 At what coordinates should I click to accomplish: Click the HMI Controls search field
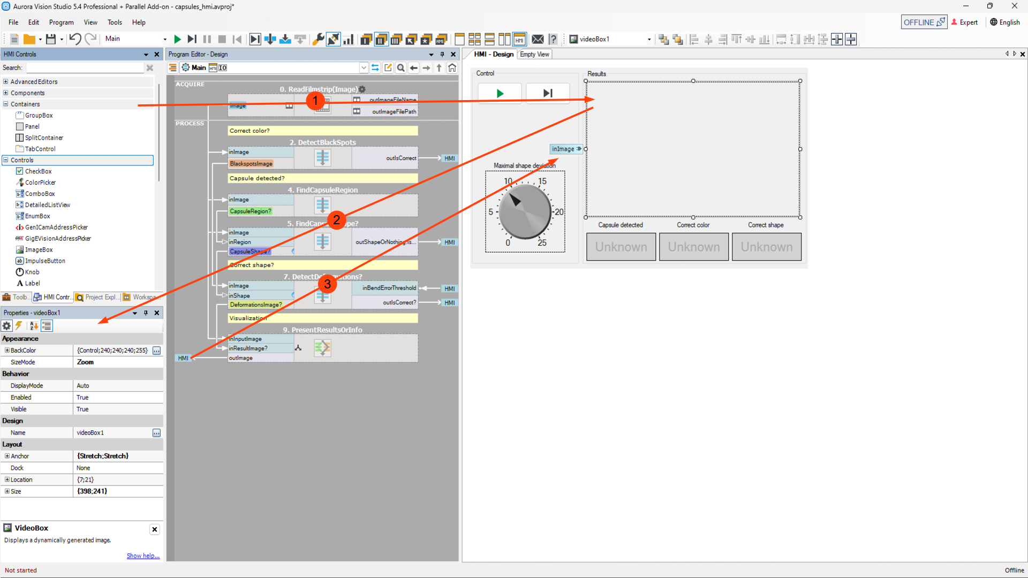(x=86, y=68)
